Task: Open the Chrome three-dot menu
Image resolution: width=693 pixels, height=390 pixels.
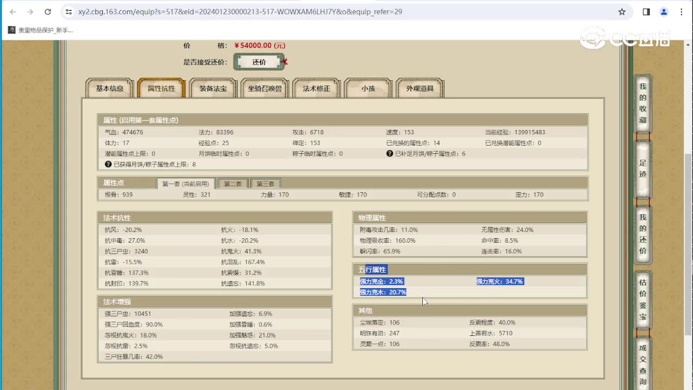Action: click(681, 11)
